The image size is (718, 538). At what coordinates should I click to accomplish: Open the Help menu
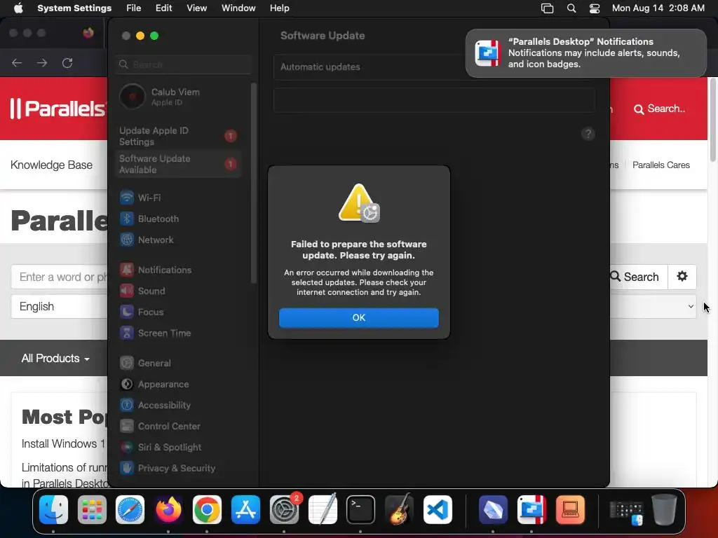(279, 8)
